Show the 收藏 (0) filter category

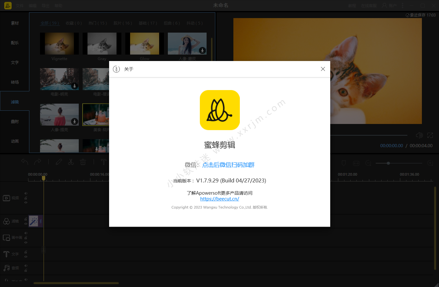coord(74,23)
